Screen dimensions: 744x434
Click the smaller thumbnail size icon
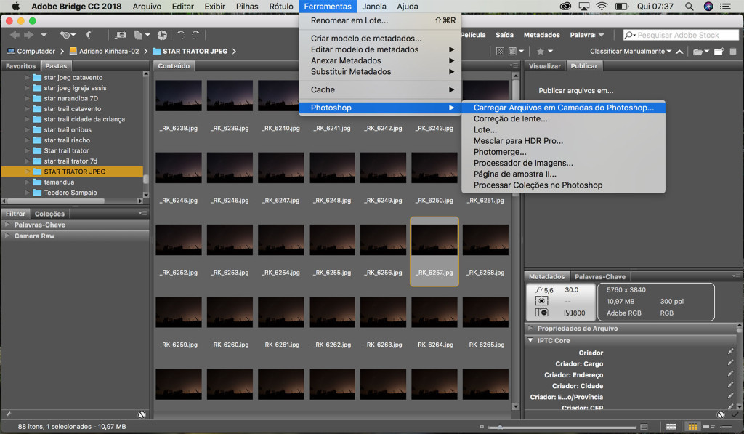482,427
